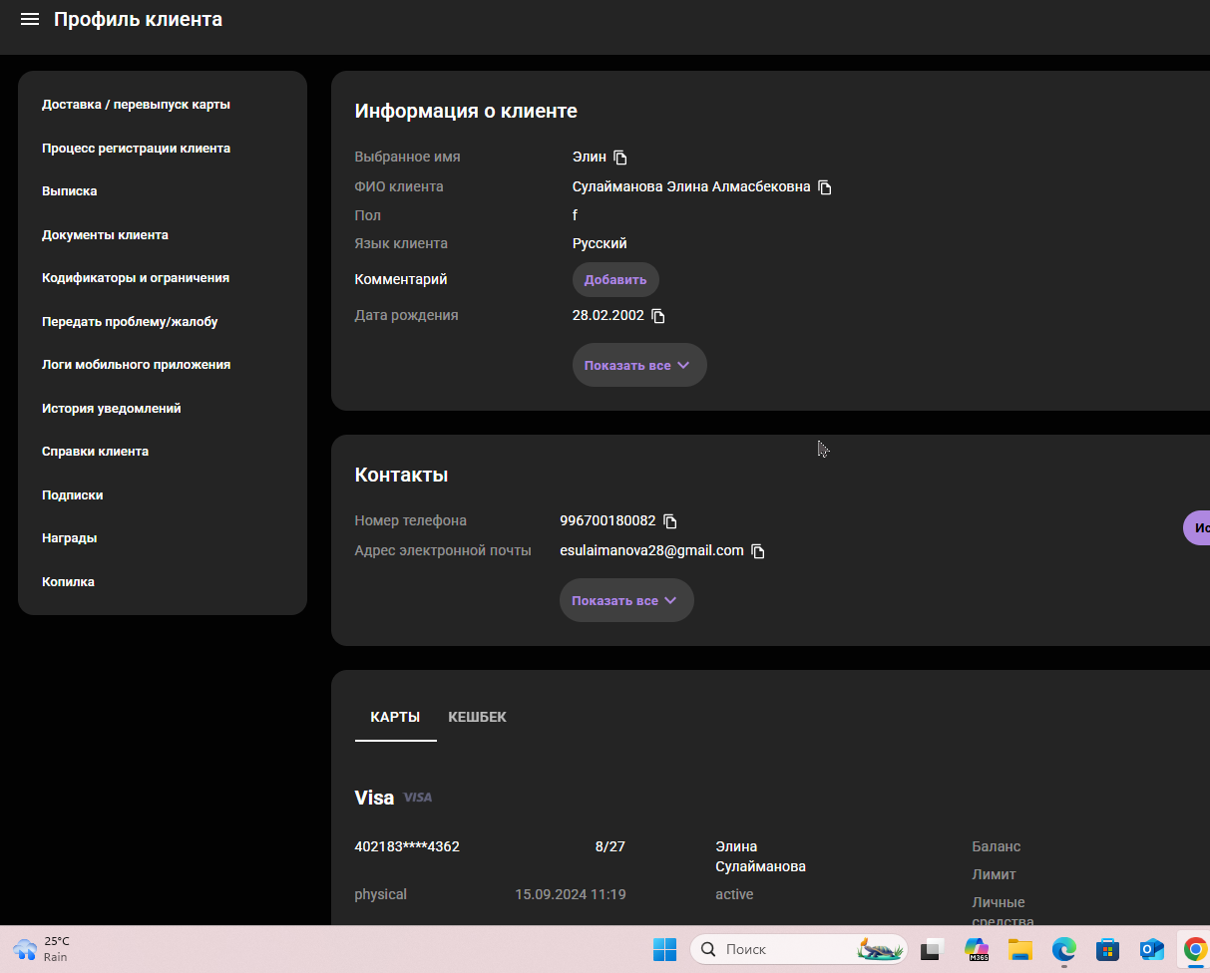Viewport: 1210px width, 973px height.
Task: Select the КАРТЫ tab
Action: click(395, 717)
